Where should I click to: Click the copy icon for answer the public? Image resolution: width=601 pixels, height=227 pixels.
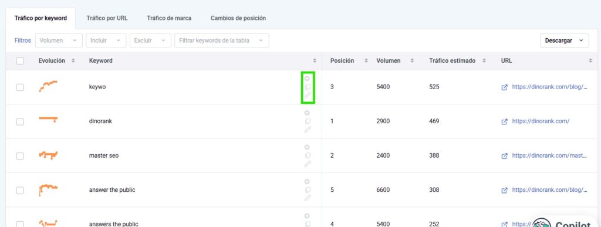click(x=308, y=190)
